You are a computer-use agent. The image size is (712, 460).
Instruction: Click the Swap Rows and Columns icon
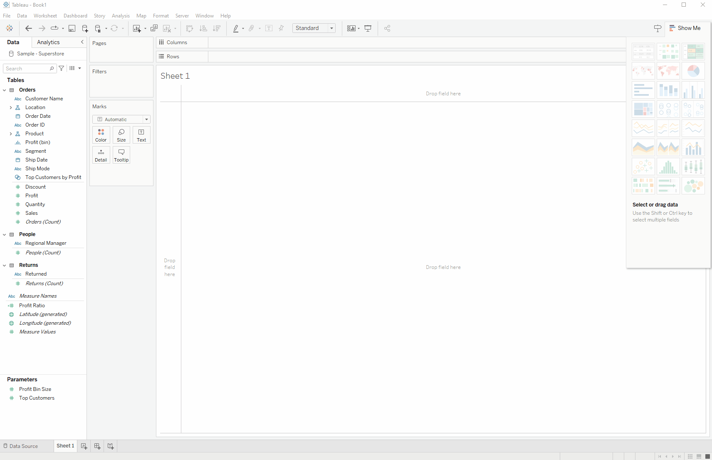click(x=190, y=28)
